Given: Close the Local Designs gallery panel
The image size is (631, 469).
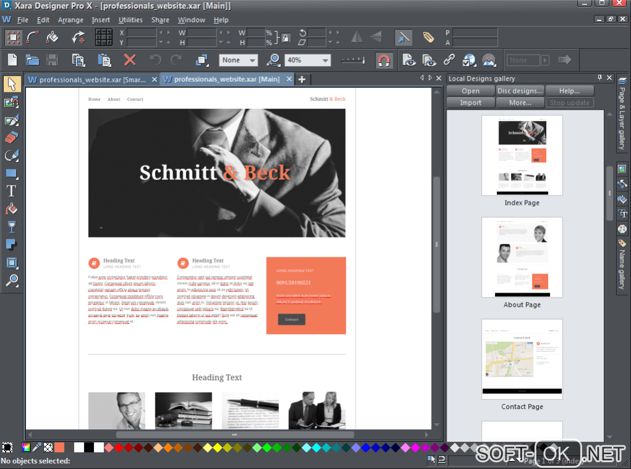Looking at the screenshot, I should [x=609, y=78].
